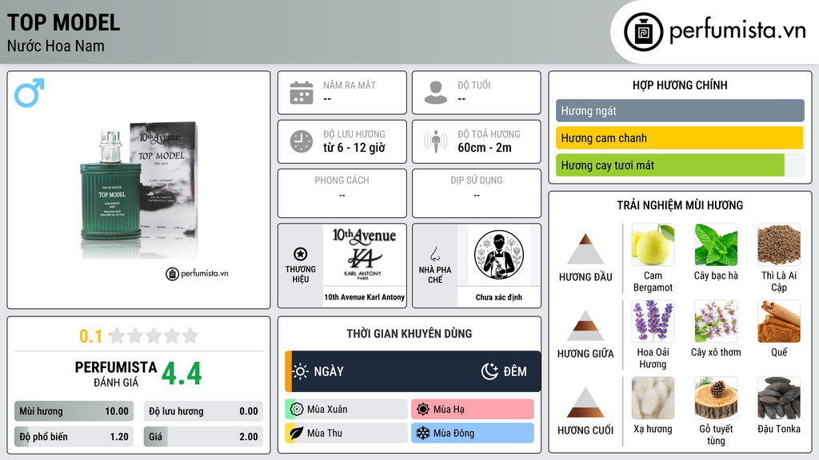819x460 pixels.
Task: Click the '60cm - 2m' sillage value
Action: click(484, 148)
